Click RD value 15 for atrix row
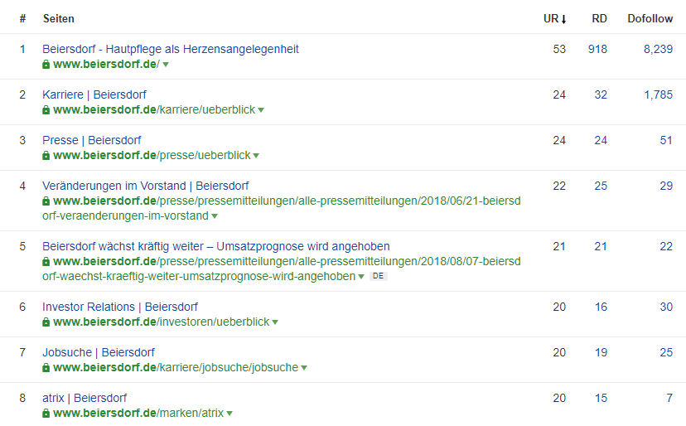The image size is (686, 426). (601, 398)
